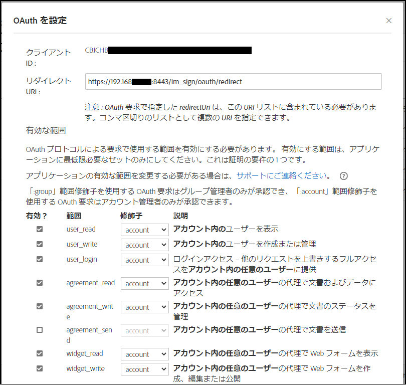Close the OAuth configuration dialog
The width and height of the screenshot is (406, 385).
click(389, 21)
